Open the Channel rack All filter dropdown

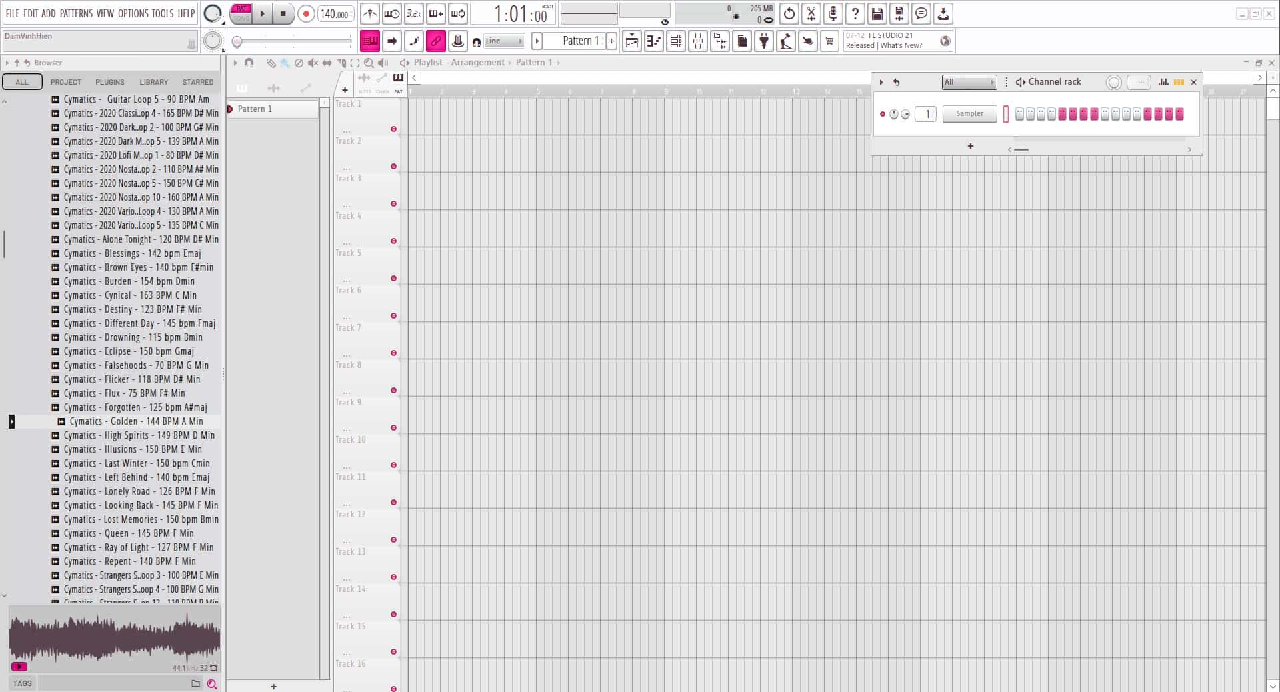969,82
